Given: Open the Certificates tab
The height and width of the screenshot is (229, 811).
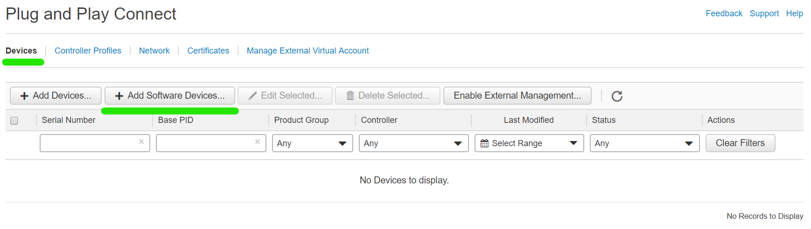Looking at the screenshot, I should tap(208, 51).
